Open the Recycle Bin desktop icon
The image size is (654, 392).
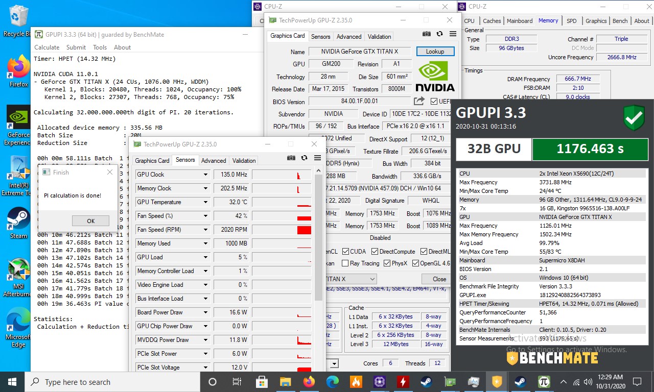17,21
